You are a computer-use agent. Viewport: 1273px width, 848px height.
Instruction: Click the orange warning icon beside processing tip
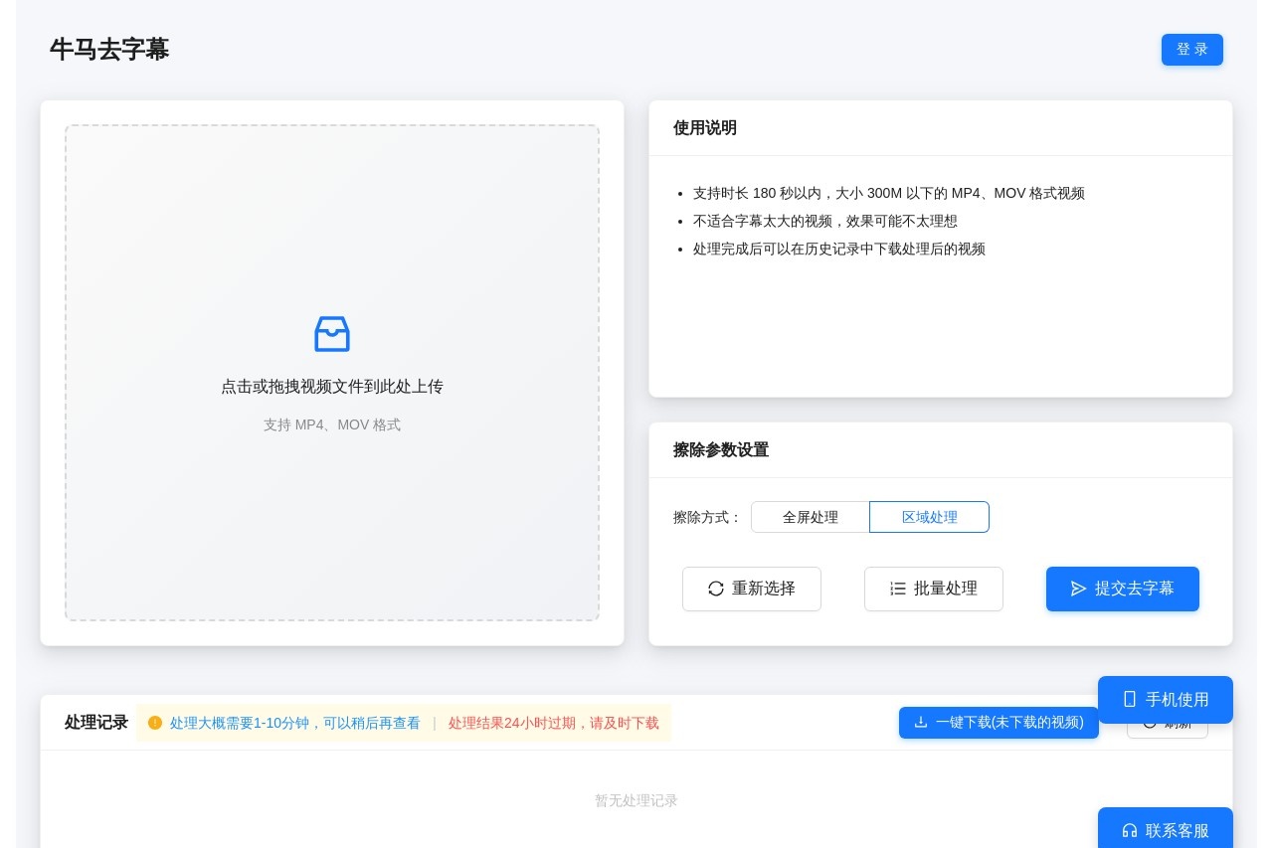pyautogui.click(x=155, y=723)
